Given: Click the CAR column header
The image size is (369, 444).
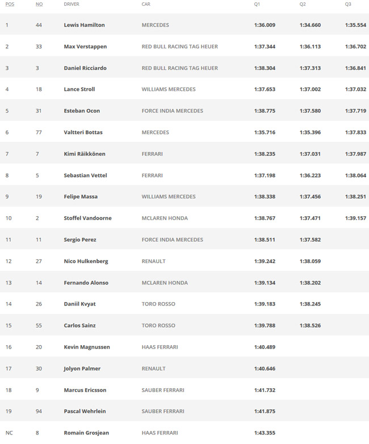Looking at the screenshot, I should 146,4.
